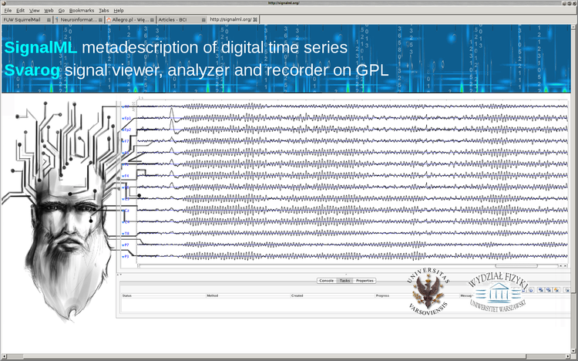Close the Articles - BCI tab
578x361 pixels.
pos(203,20)
